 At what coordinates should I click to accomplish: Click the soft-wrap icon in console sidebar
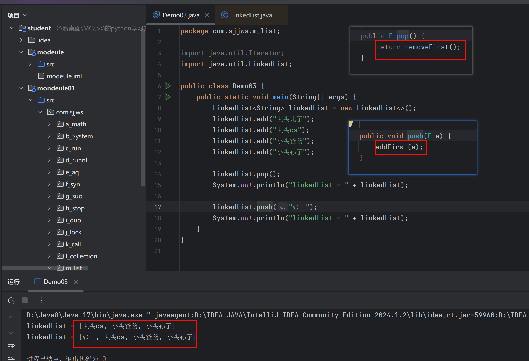click(x=11, y=345)
